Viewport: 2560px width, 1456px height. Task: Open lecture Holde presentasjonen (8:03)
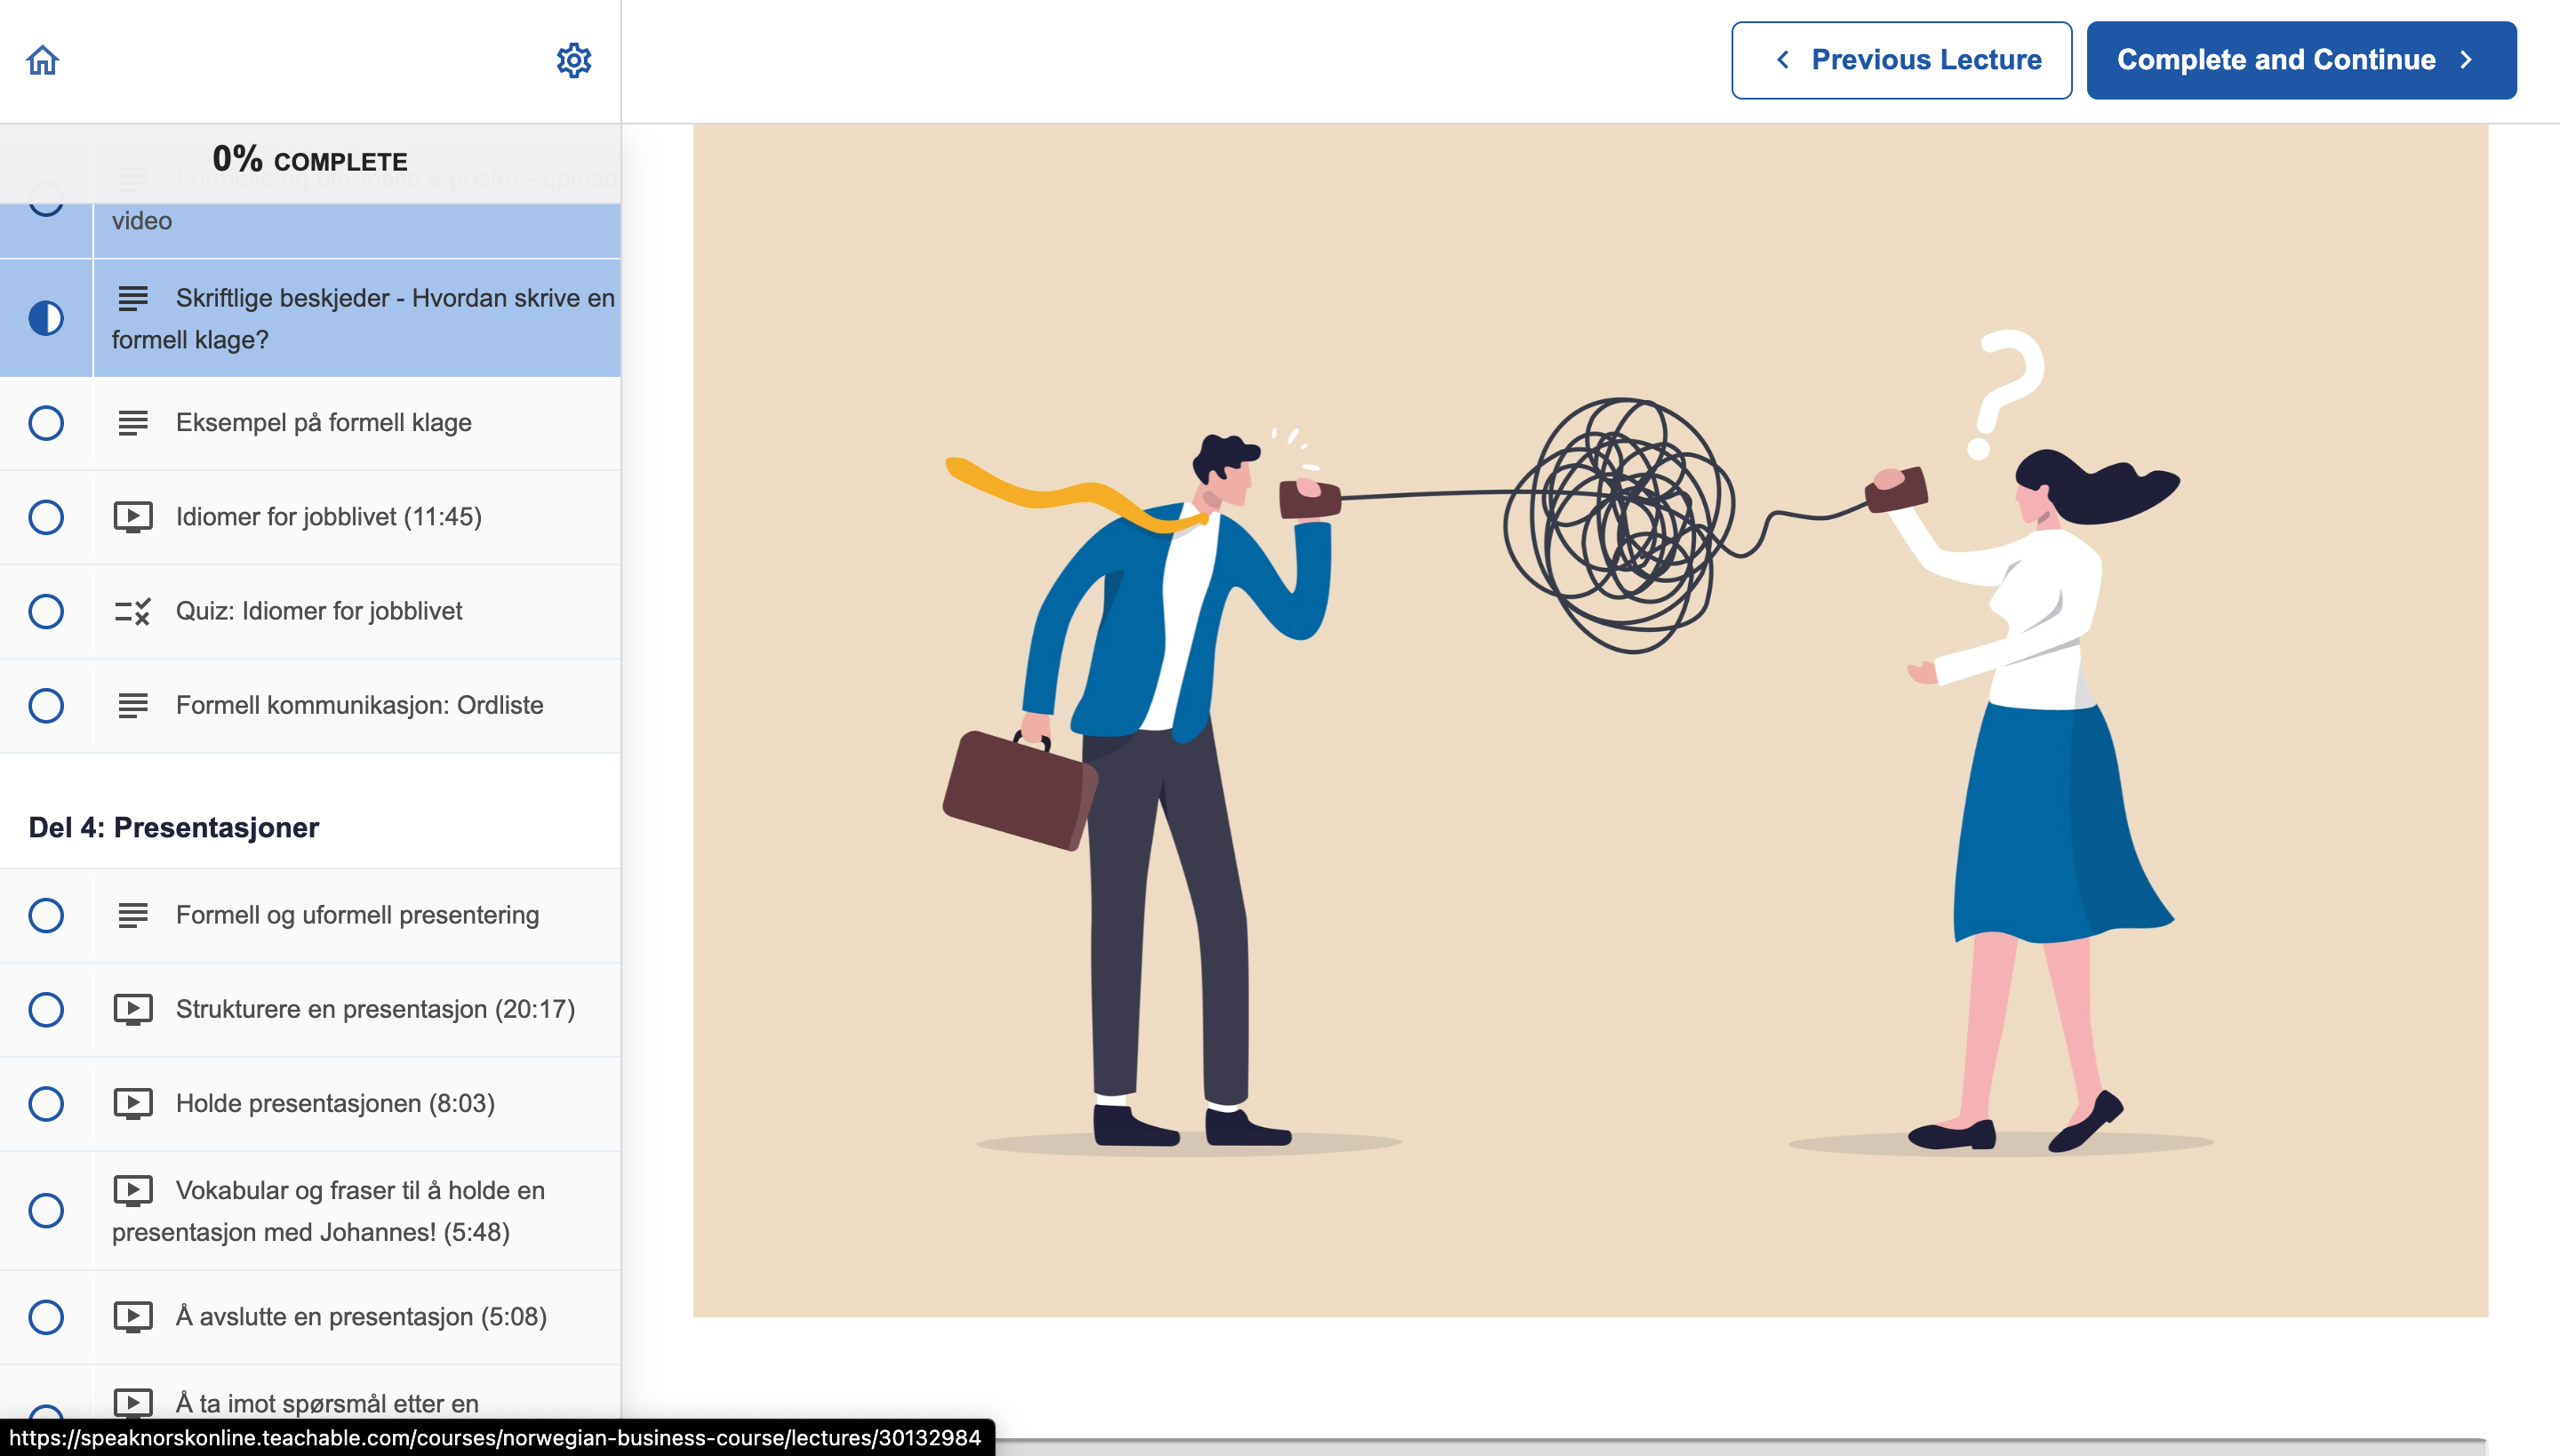(310, 1103)
